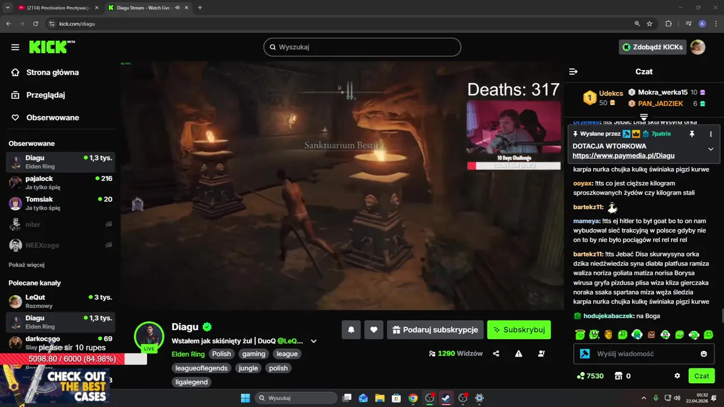Click Podaruj subskrypcje button
Screen dimensions: 724x407
(434, 330)
